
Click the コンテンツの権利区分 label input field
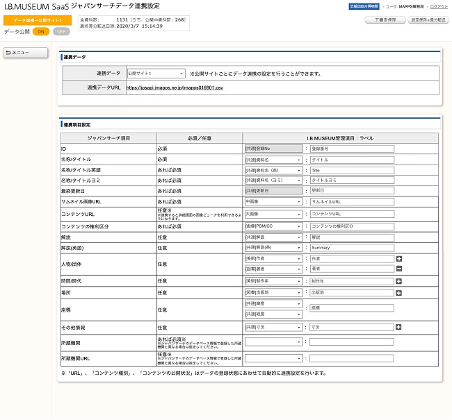point(352,226)
